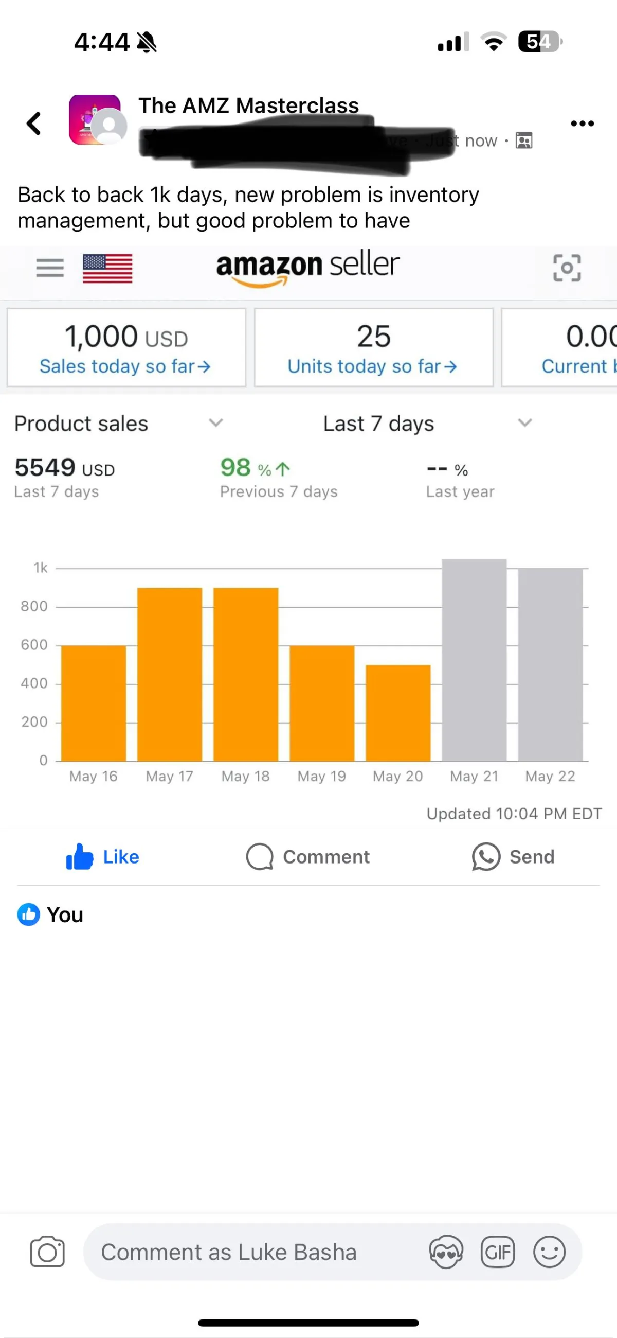This screenshot has width=617, height=1338.
Task: Tap the US flag marketplace icon
Action: pyautogui.click(x=107, y=268)
